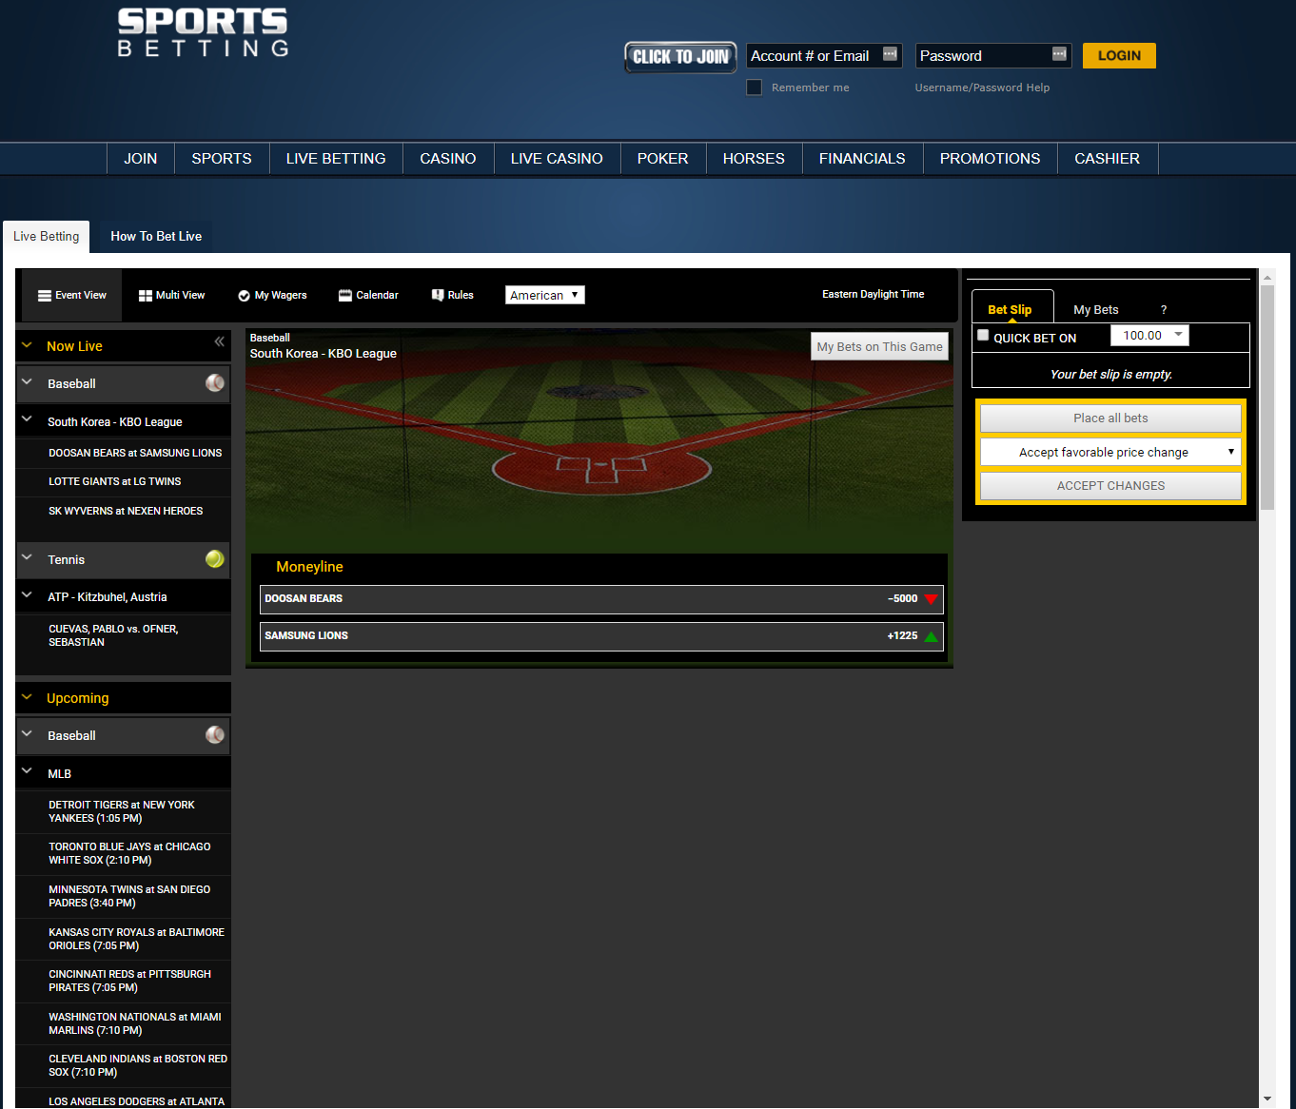Screen dimensions: 1296x1109
Task: Click ACCEPT CHANGES button
Action: click(1110, 486)
